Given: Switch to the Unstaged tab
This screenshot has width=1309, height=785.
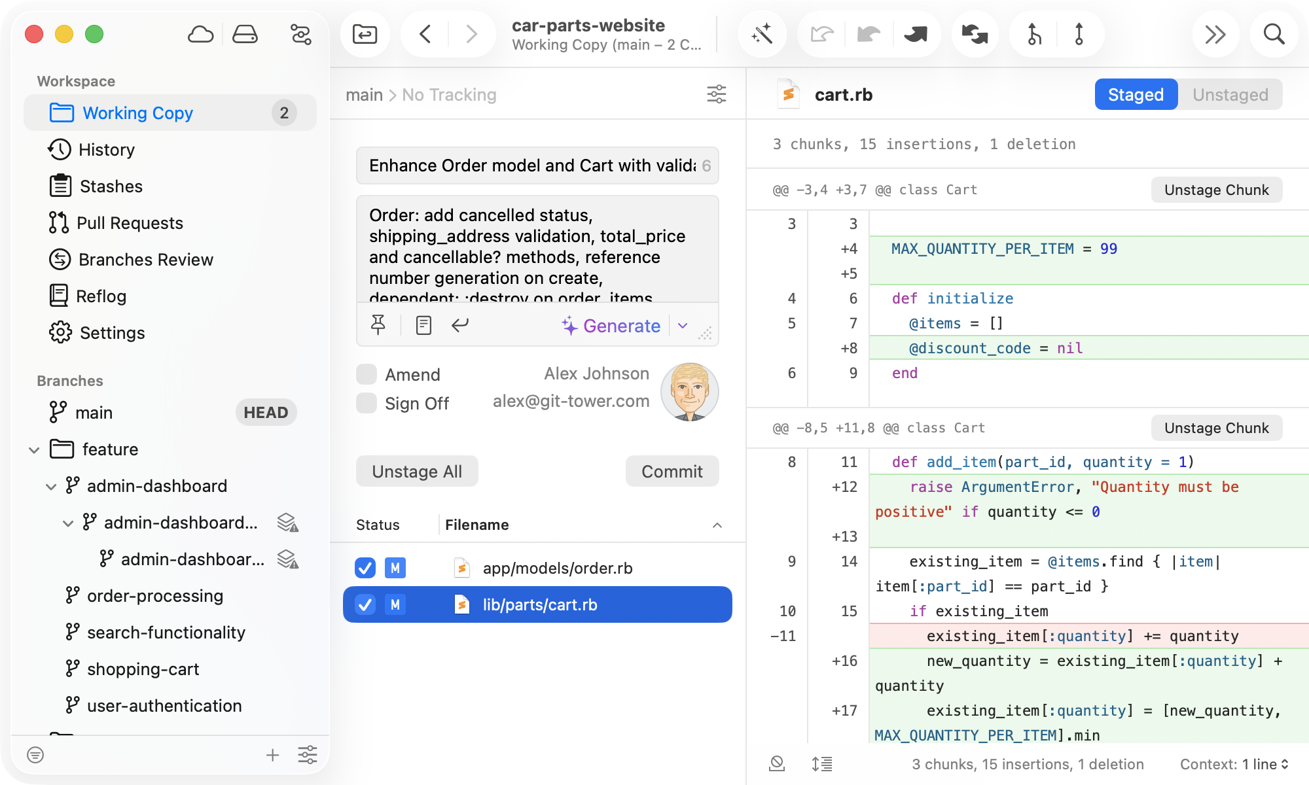Looking at the screenshot, I should (1230, 94).
